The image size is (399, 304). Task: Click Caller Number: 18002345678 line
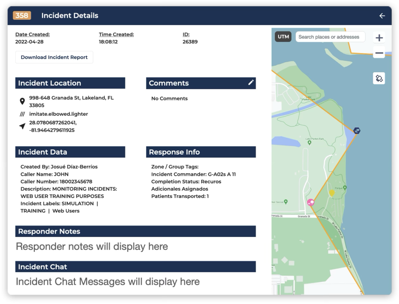(56, 181)
